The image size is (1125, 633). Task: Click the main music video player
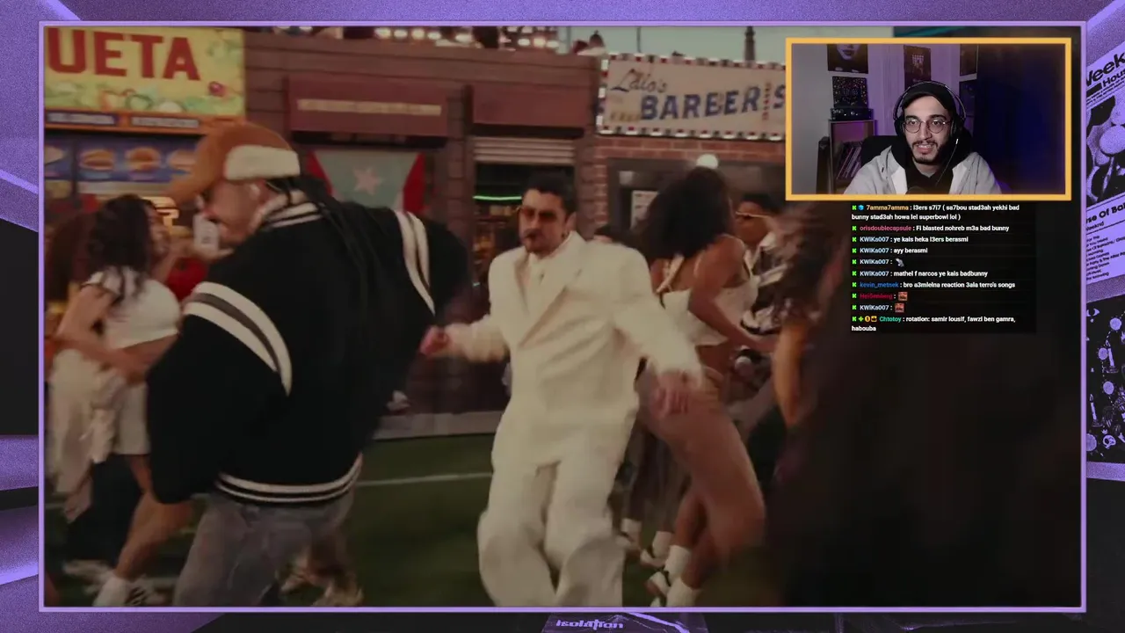coord(562,316)
